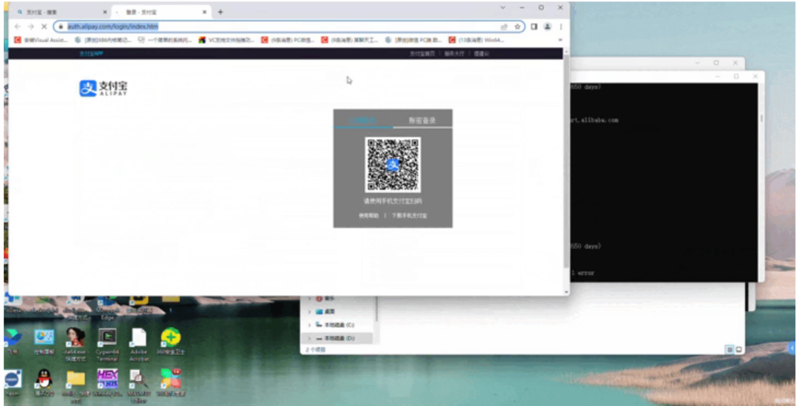Click the browser forward arrow
The width and height of the screenshot is (796, 406).
(x=30, y=27)
